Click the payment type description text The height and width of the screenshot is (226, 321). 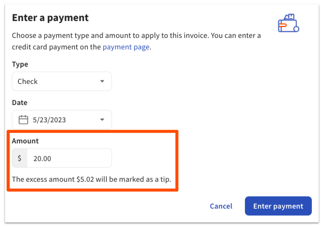coord(136,36)
